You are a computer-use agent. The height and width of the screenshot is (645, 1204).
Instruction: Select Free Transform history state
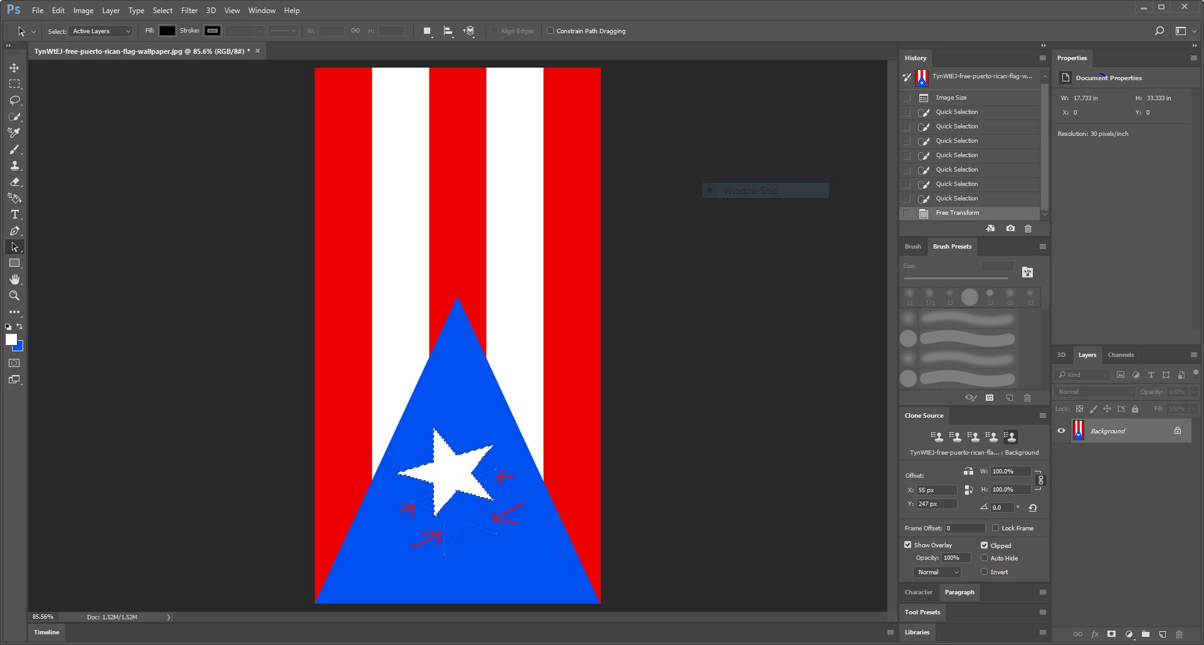969,213
